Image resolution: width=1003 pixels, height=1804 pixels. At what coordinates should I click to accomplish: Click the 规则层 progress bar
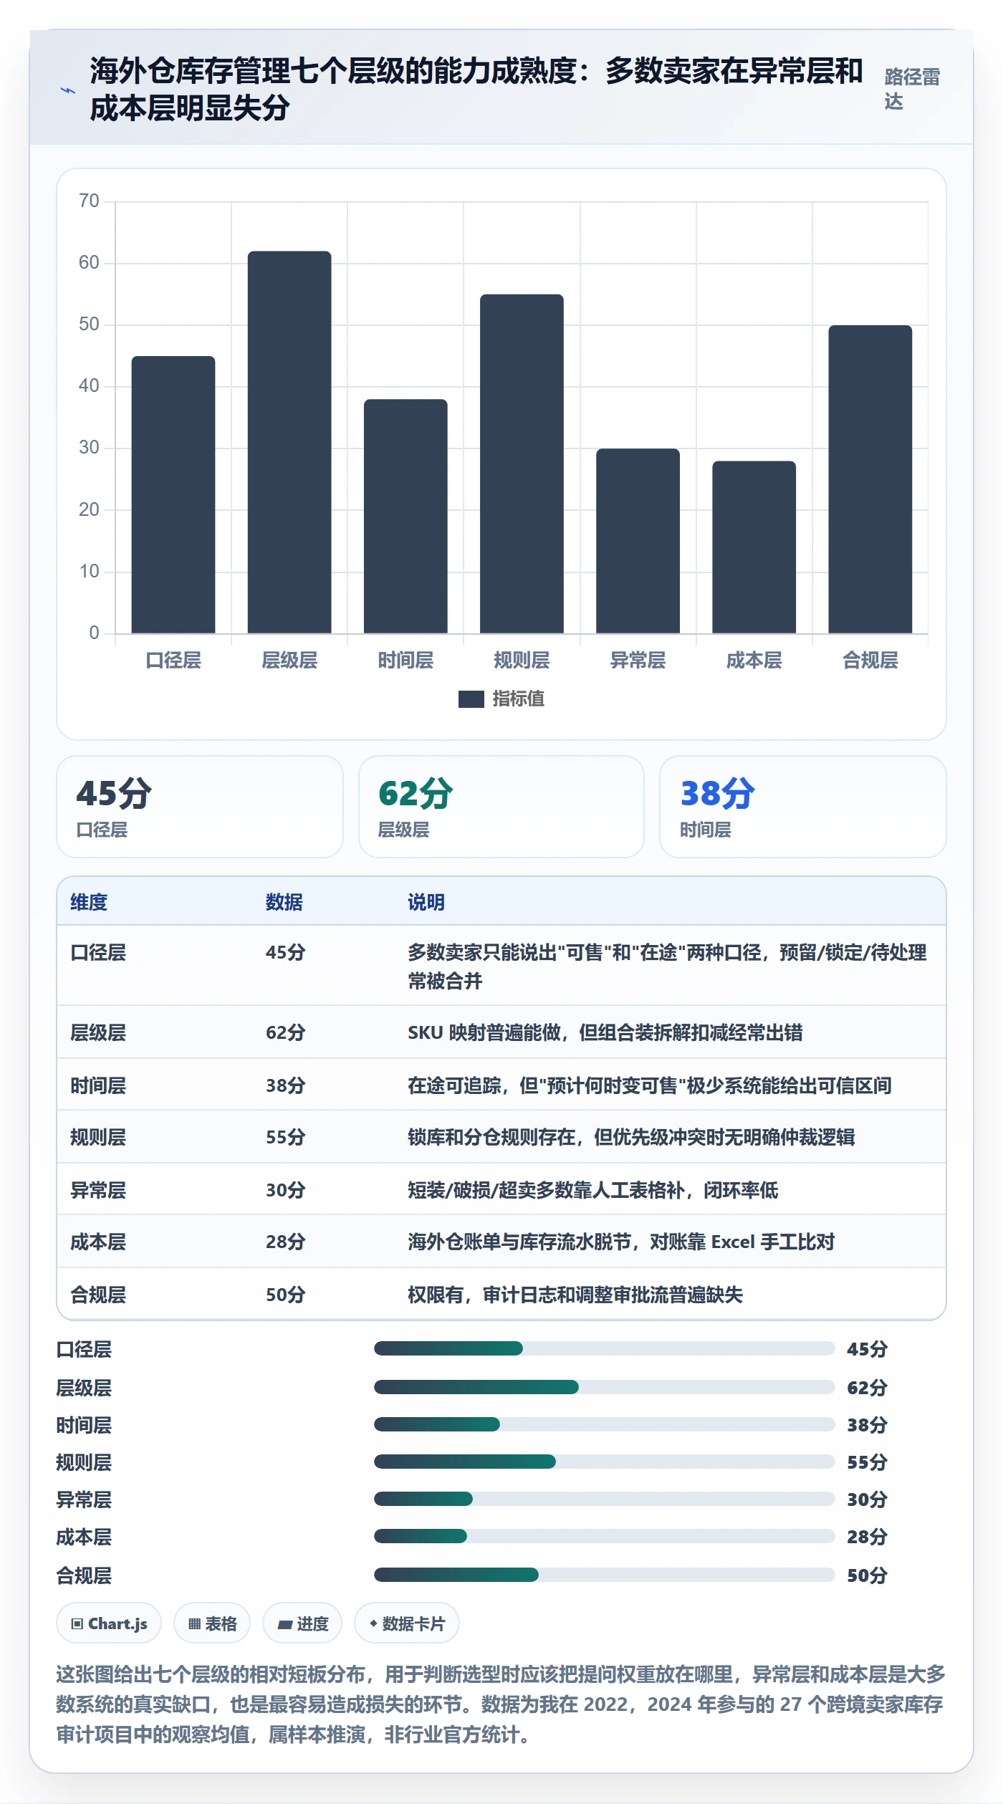tap(604, 1462)
